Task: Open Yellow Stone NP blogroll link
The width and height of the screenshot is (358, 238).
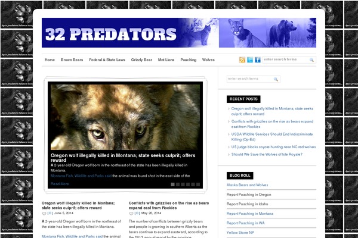Action: pyautogui.click(x=240, y=233)
